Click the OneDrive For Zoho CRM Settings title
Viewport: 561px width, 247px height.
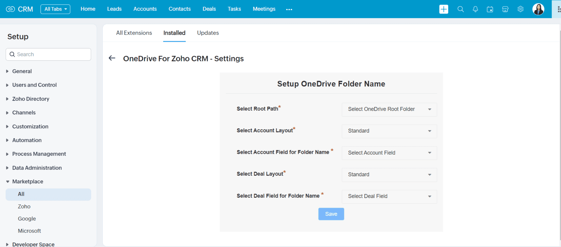[183, 59]
